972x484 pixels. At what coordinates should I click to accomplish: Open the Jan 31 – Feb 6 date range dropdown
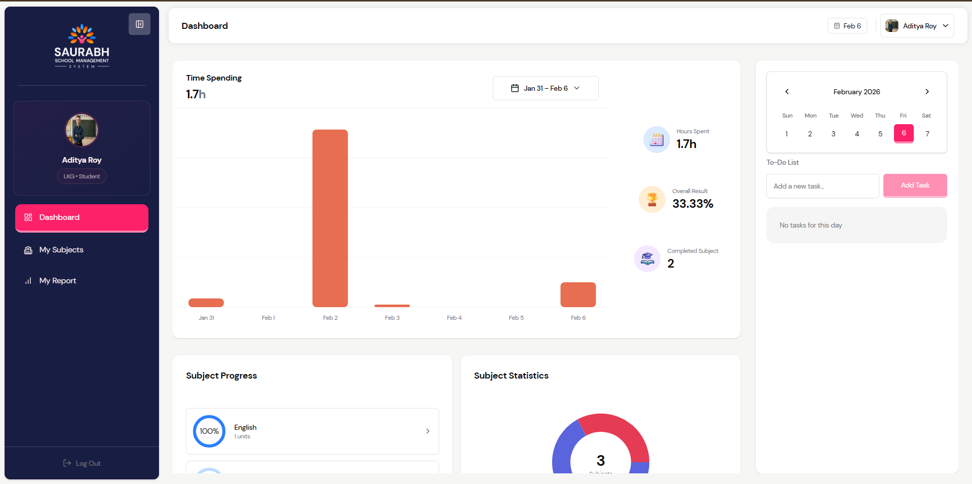point(545,88)
